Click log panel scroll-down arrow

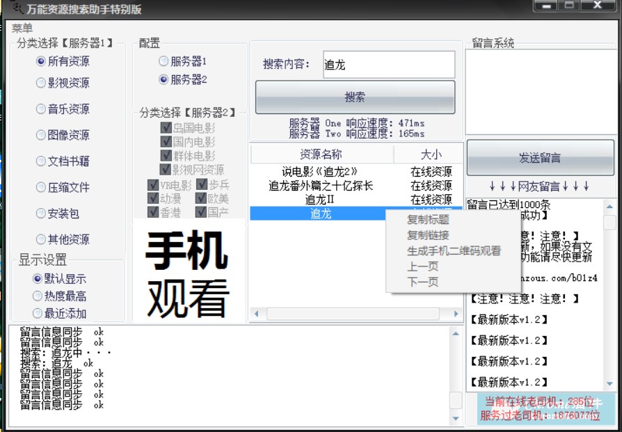pos(456,419)
